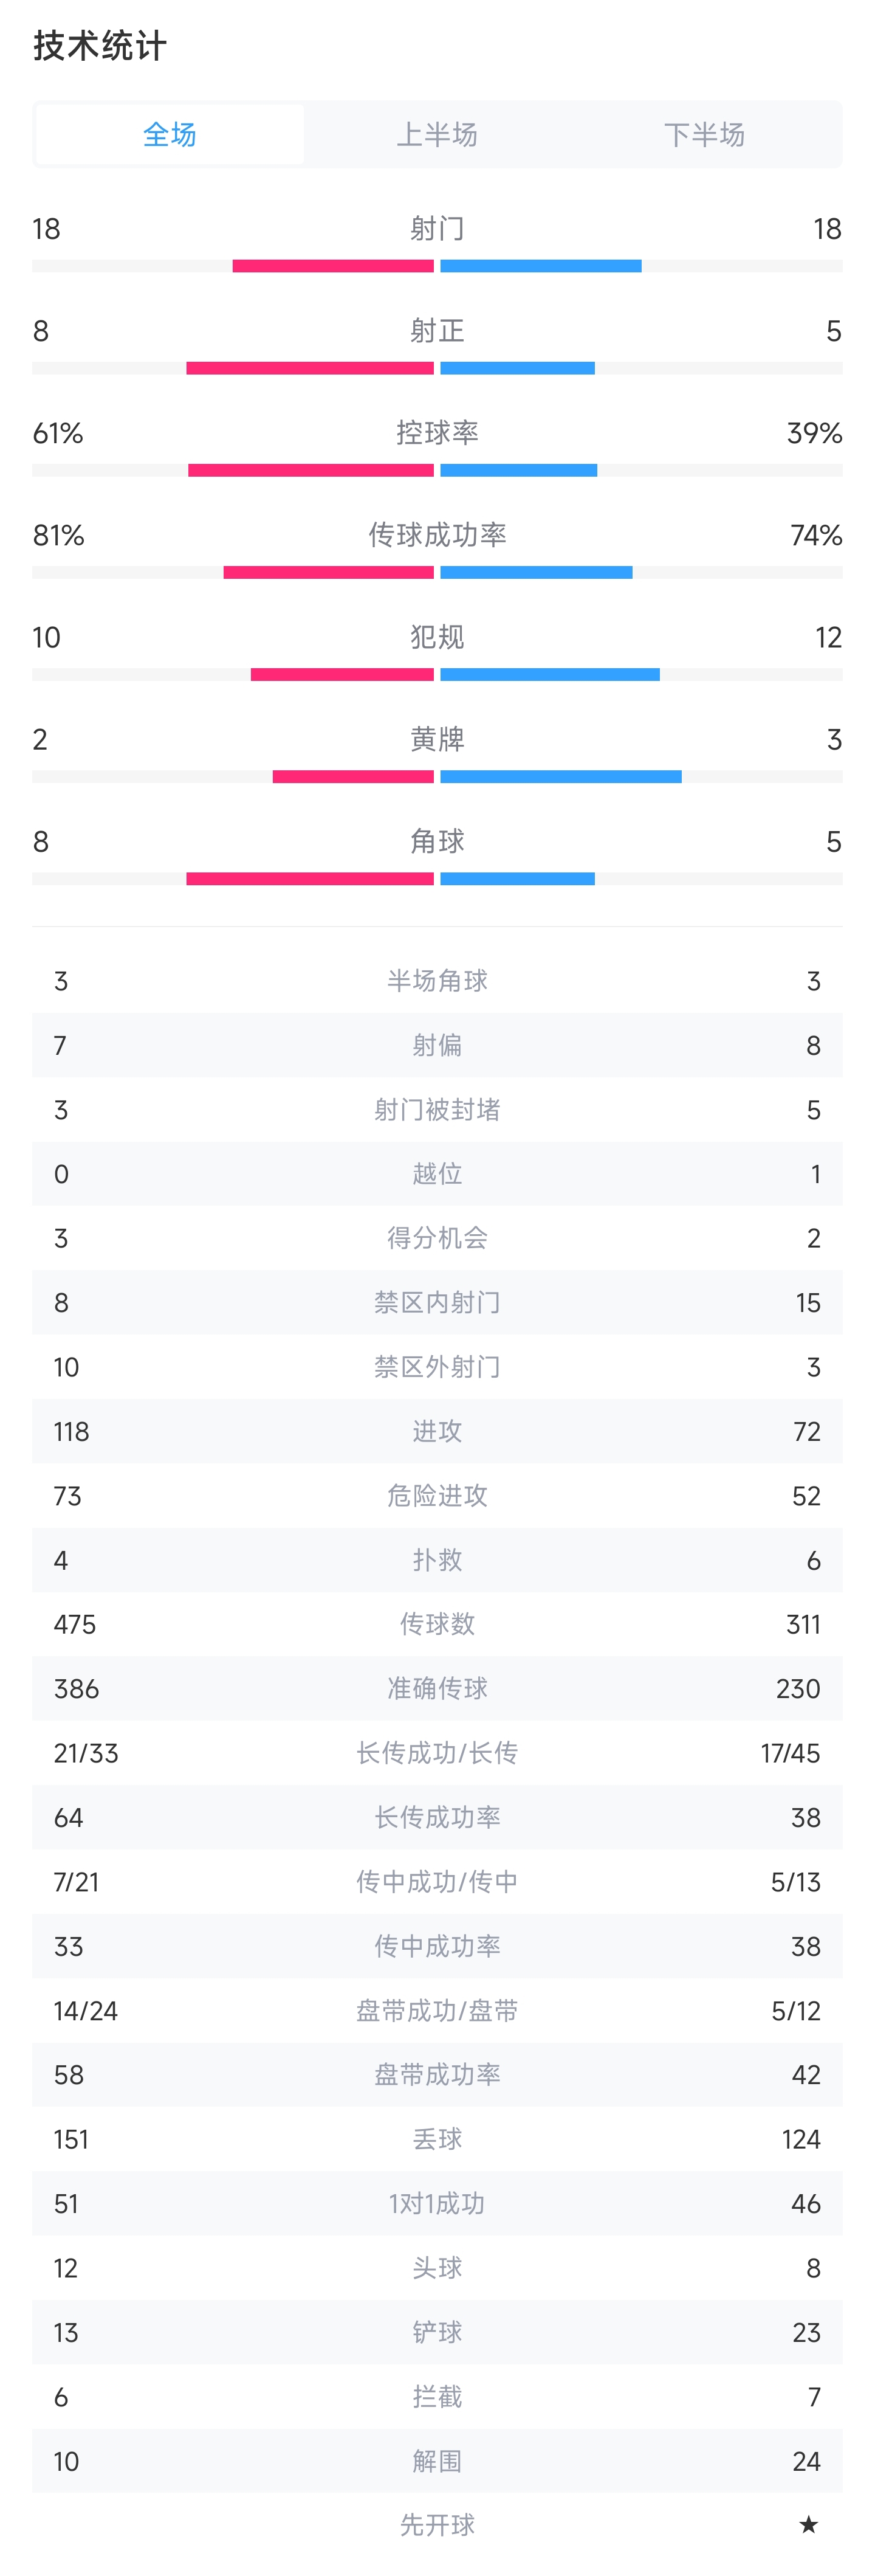
Task: Select the 危险进攻 row
Action: (437, 1496)
